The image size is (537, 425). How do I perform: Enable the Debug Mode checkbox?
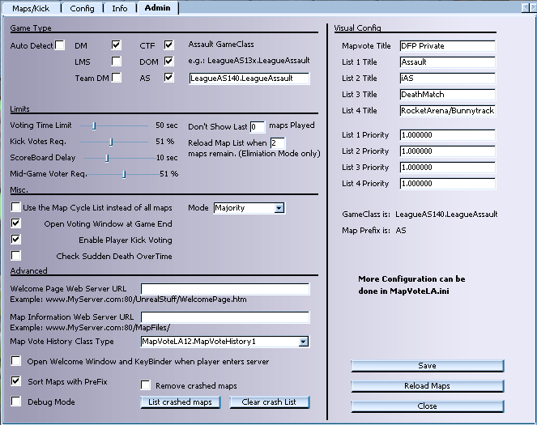coord(15,401)
